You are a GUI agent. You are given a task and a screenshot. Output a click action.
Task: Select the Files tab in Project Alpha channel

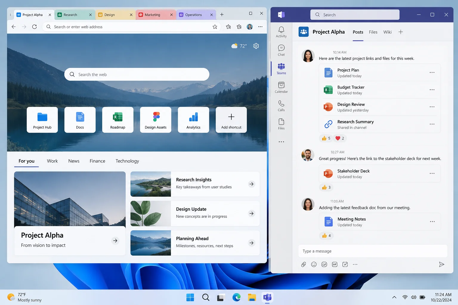click(x=373, y=32)
